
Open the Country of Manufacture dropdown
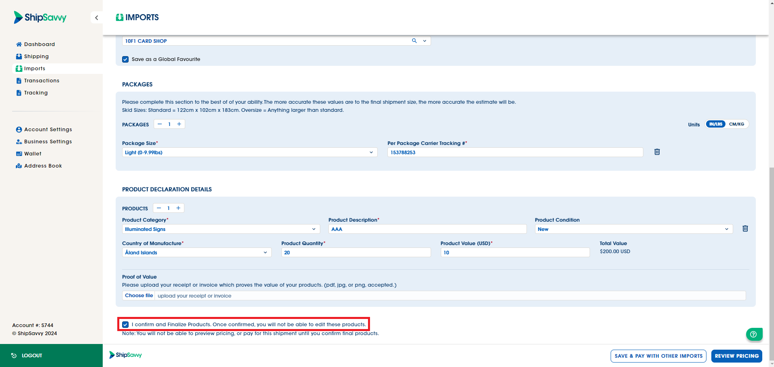pyautogui.click(x=197, y=253)
